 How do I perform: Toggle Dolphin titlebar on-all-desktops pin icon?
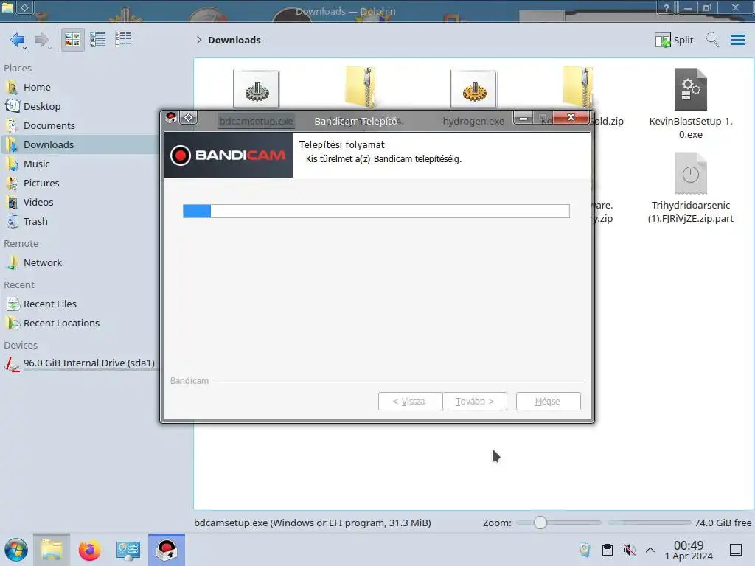24,7
